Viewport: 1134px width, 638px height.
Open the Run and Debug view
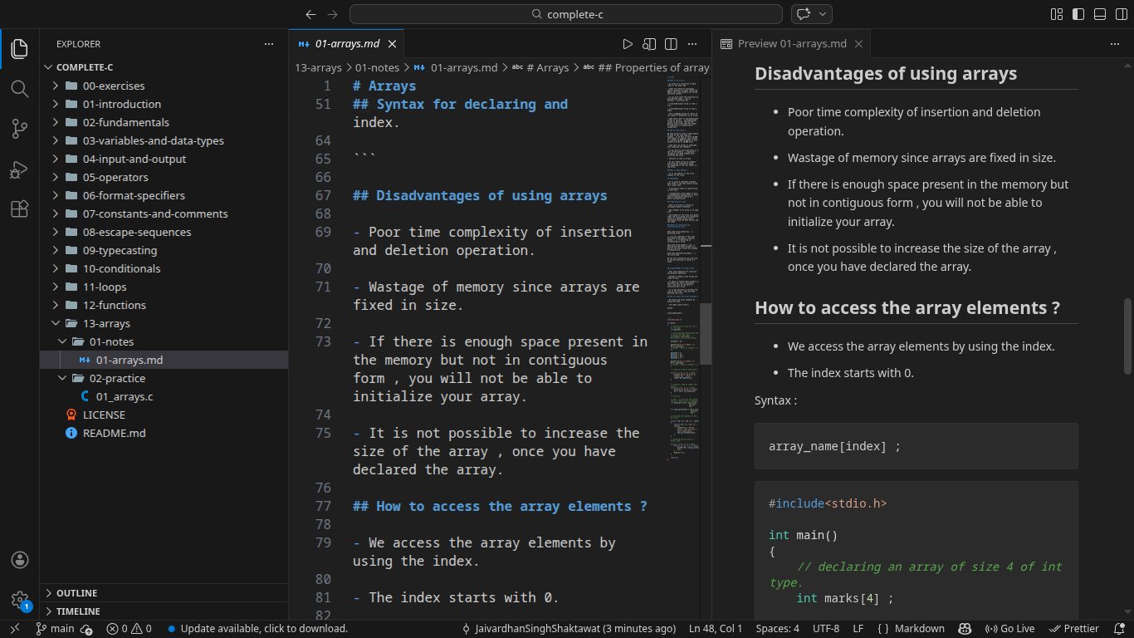click(x=19, y=169)
